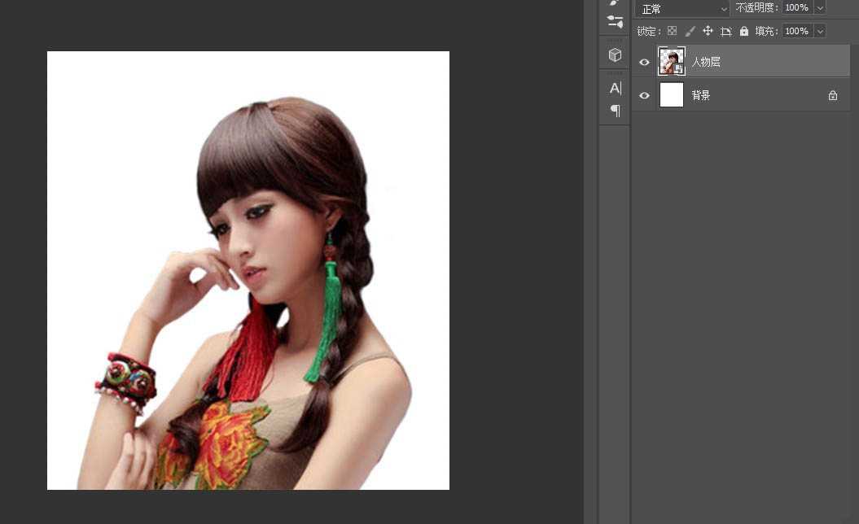Click the 人物层 layer thumbnail

pyautogui.click(x=672, y=62)
